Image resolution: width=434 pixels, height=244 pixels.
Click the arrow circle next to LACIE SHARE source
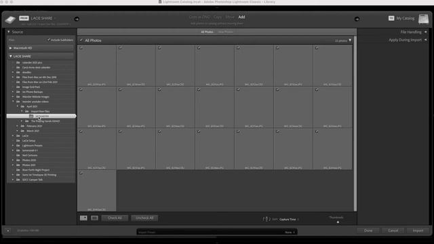[x=77, y=19]
